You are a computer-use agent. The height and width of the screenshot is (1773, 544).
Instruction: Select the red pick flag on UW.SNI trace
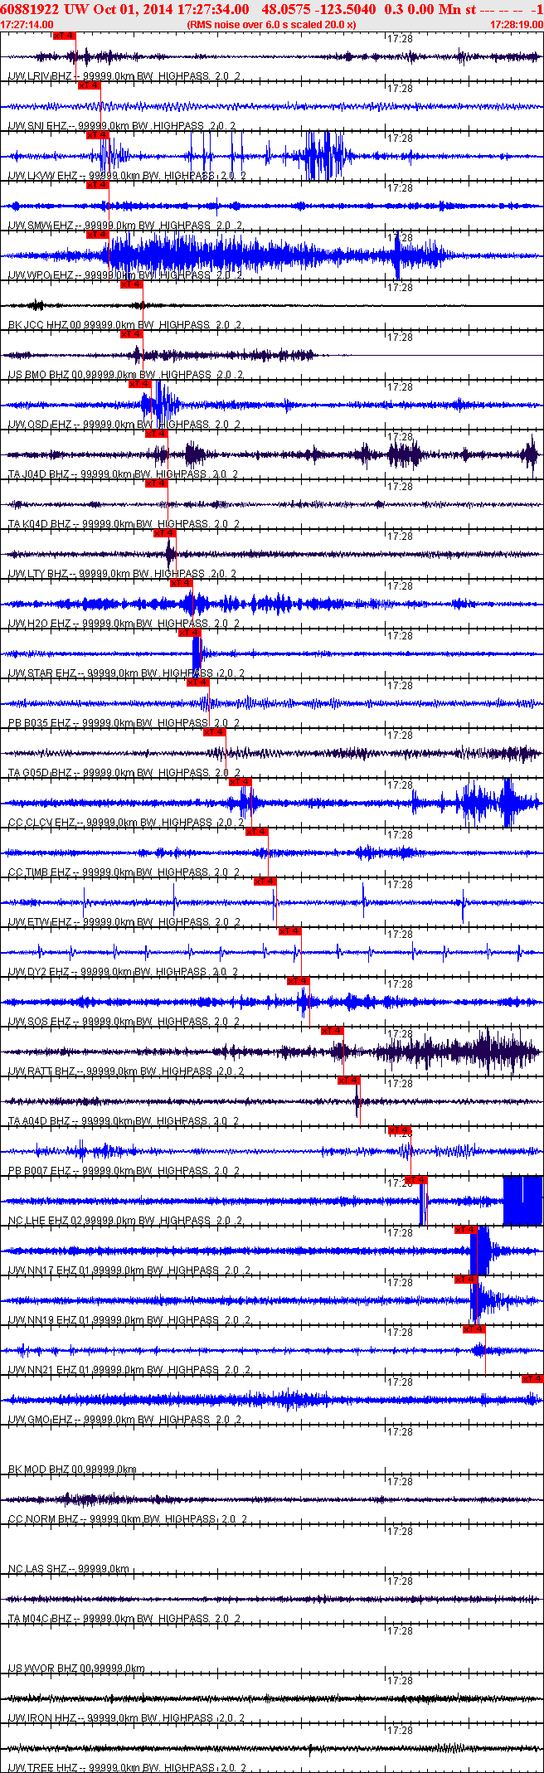(x=89, y=85)
